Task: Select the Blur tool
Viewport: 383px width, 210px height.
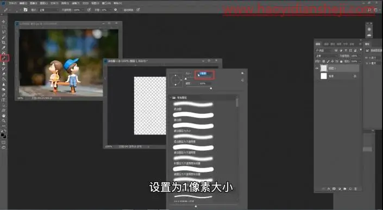Action: (x=3, y=84)
